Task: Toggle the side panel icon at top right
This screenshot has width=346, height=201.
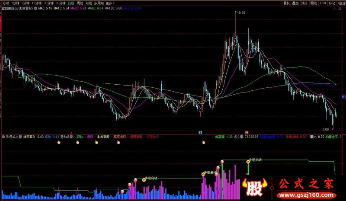Action: pyautogui.click(x=340, y=8)
